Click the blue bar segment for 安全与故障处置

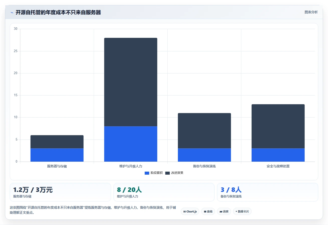click(x=278, y=155)
